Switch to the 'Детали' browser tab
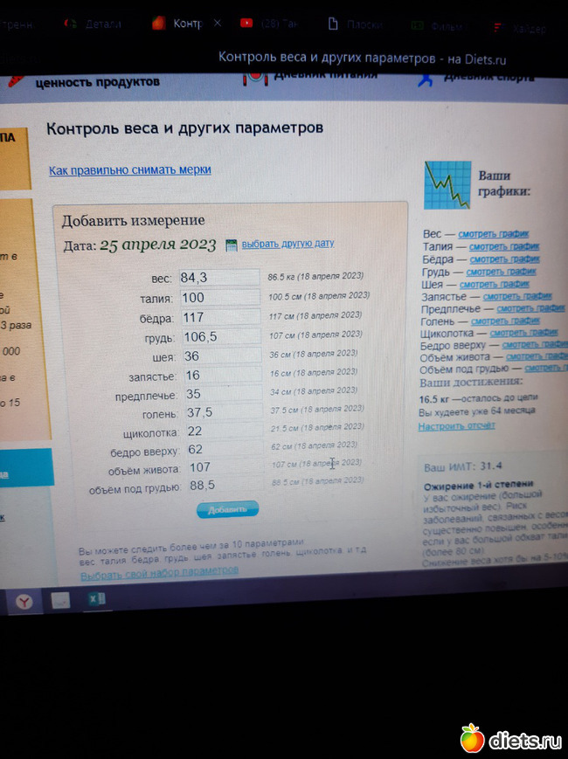 pyautogui.click(x=94, y=24)
